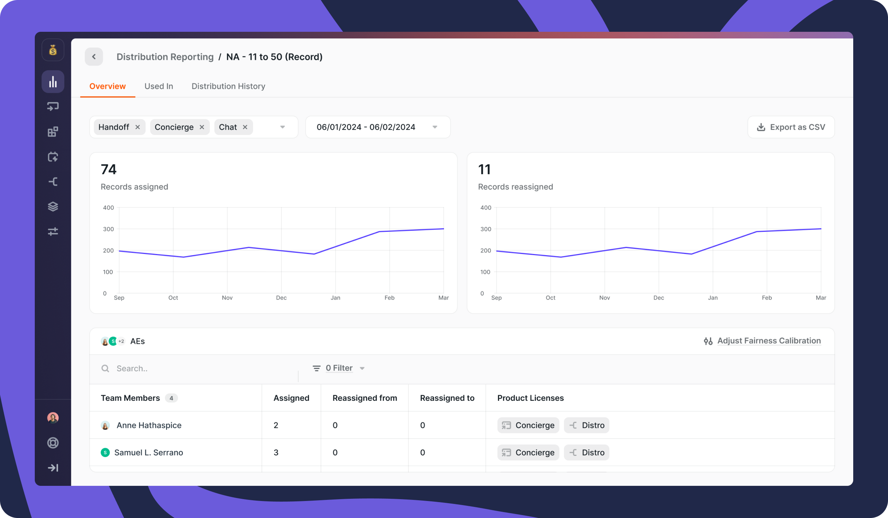This screenshot has width=888, height=518.
Task: Click the fairness calibration sliders icon
Action: (x=708, y=341)
